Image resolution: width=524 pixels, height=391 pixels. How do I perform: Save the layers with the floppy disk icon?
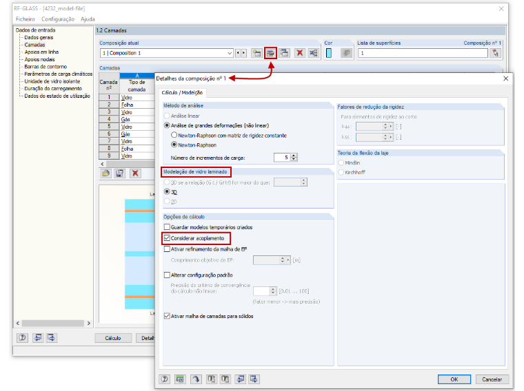pyautogui.click(x=120, y=173)
